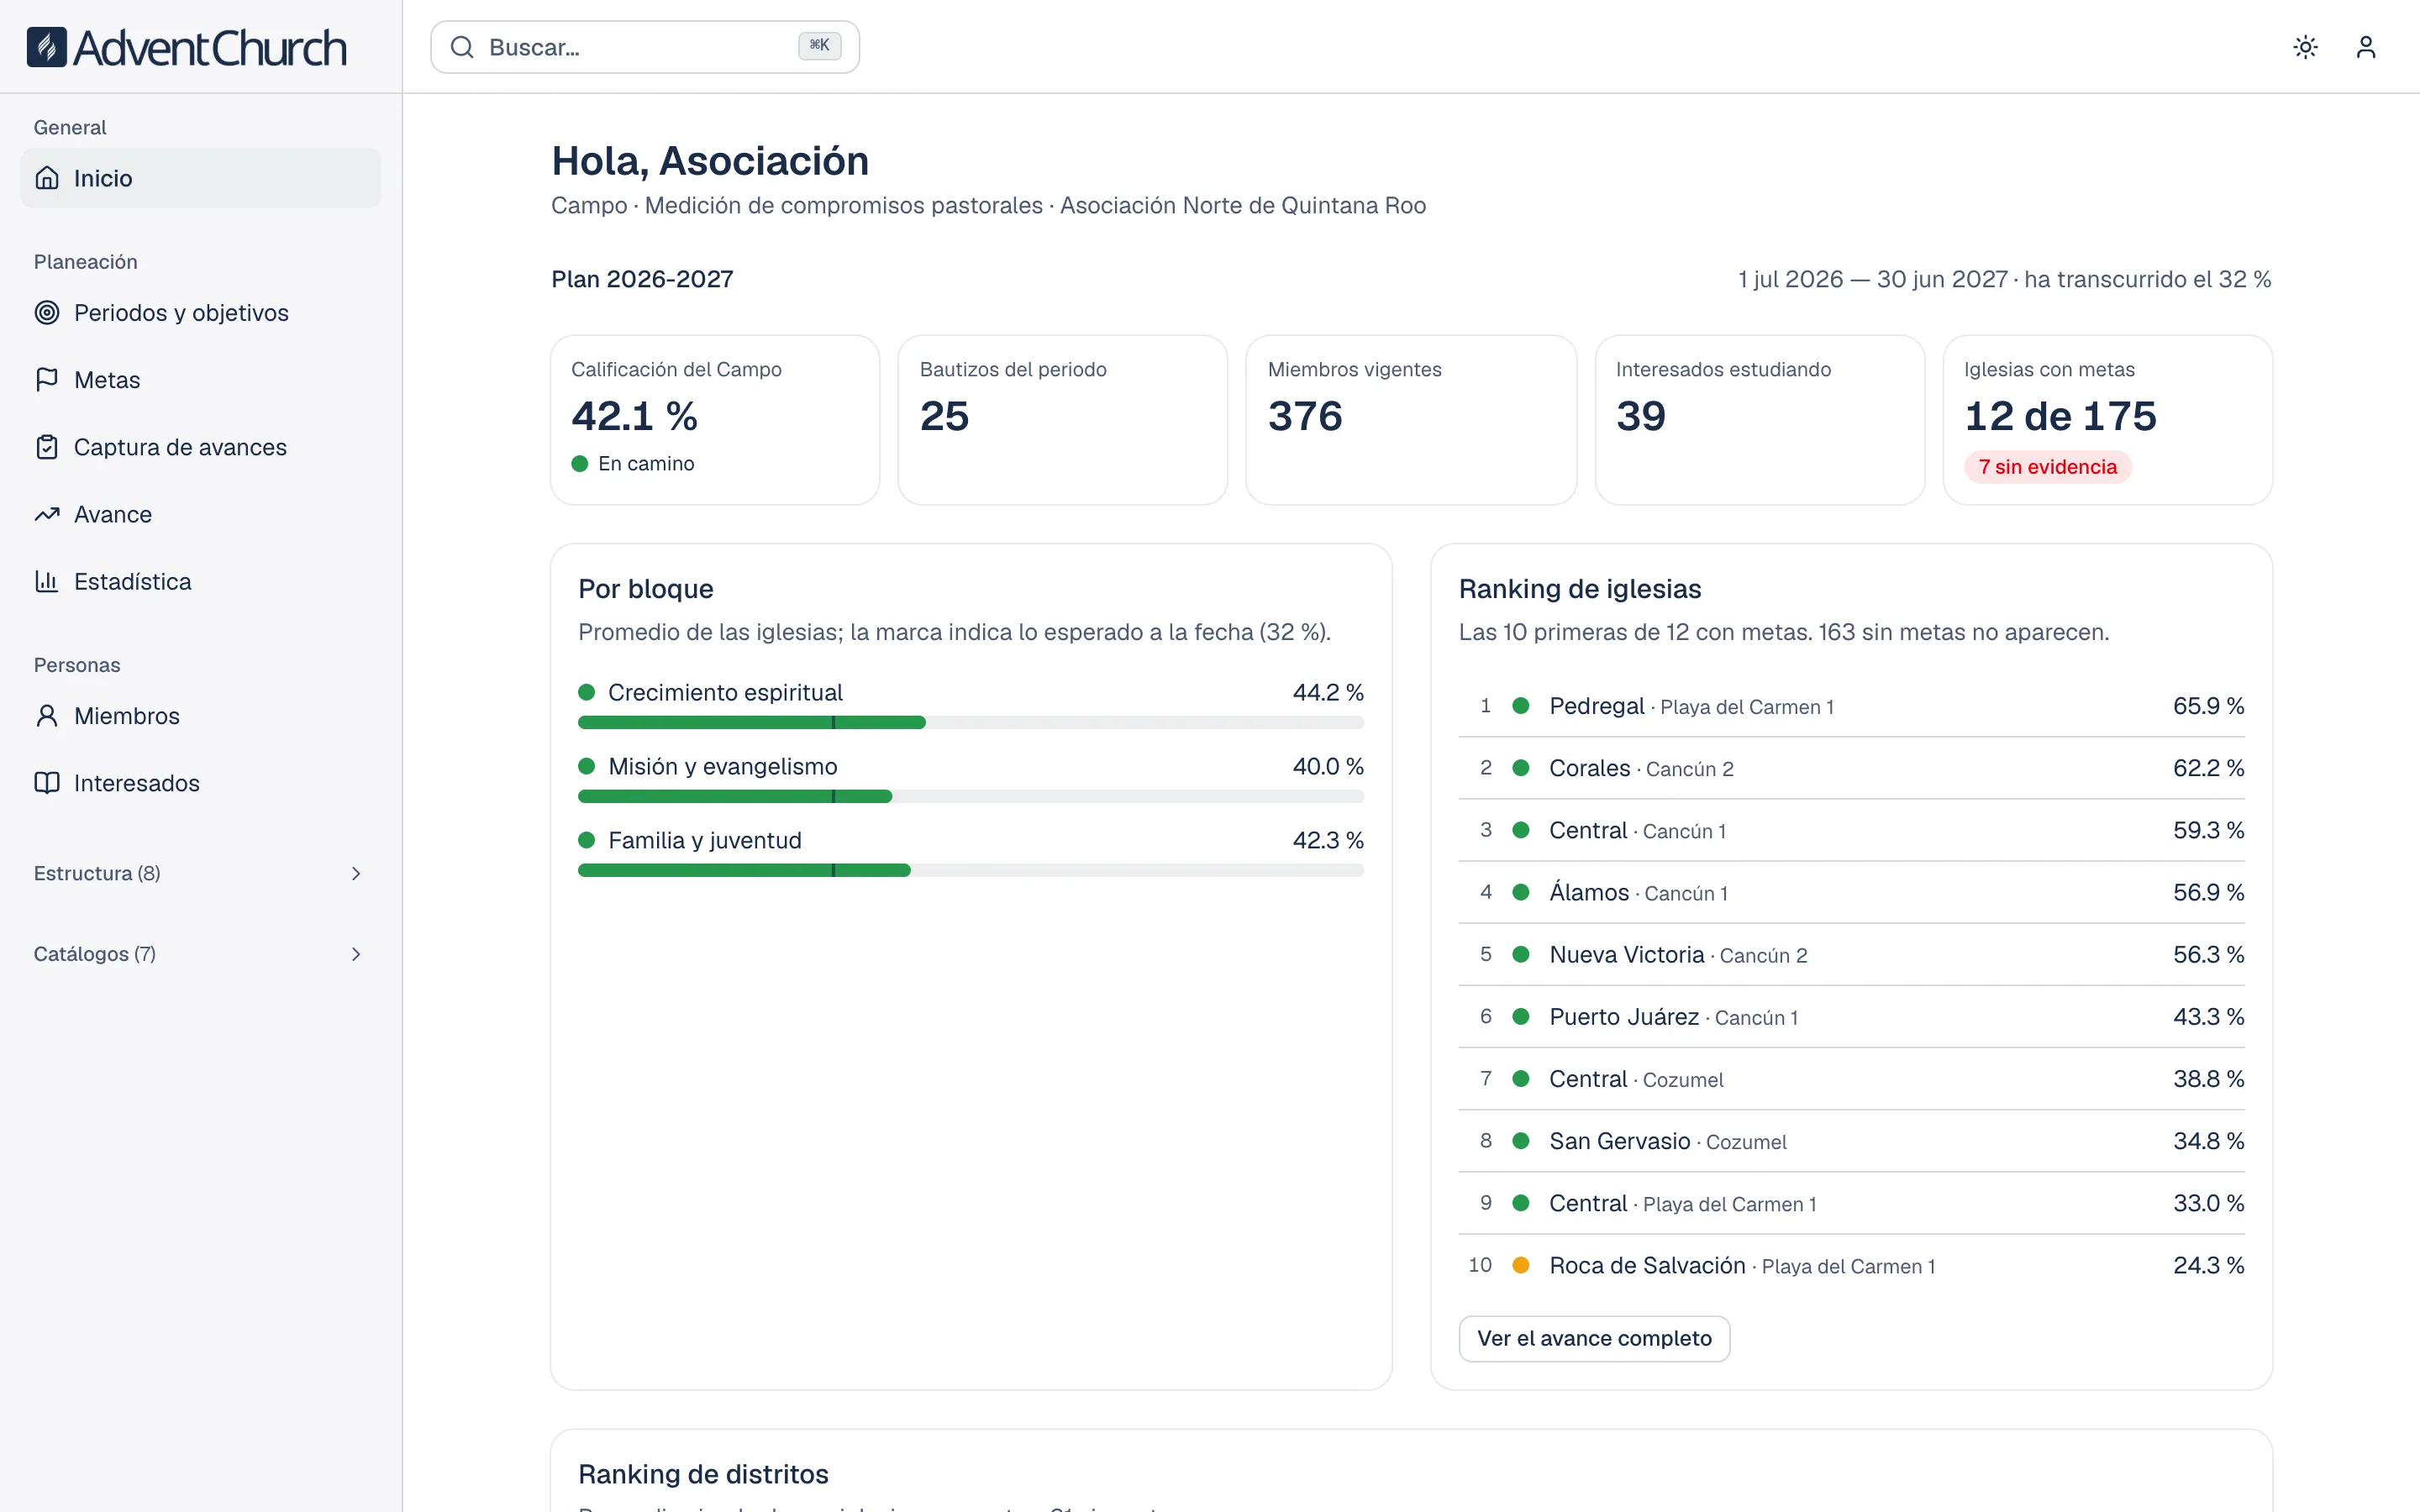Image resolution: width=2420 pixels, height=1512 pixels.
Task: Select Roca de Salvación row
Action: 1851,1265
